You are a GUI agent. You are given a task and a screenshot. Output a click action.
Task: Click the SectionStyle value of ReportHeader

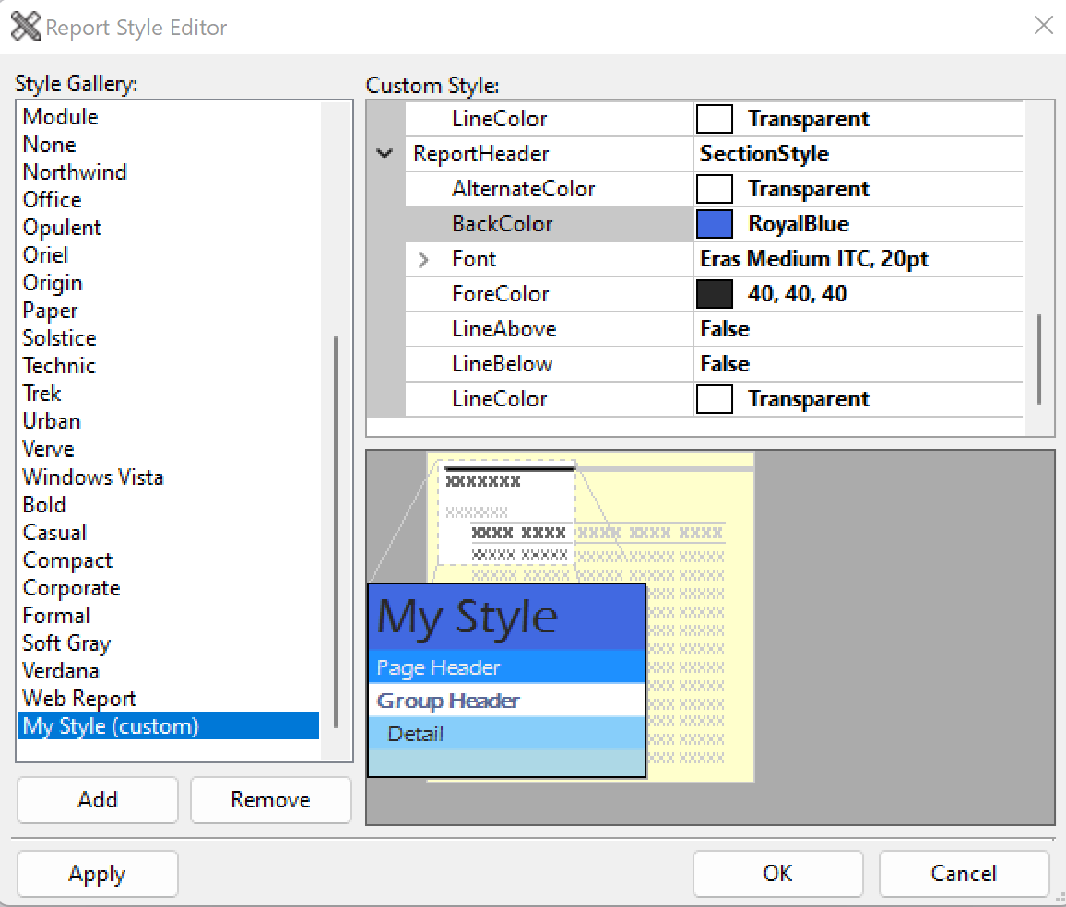point(764,154)
